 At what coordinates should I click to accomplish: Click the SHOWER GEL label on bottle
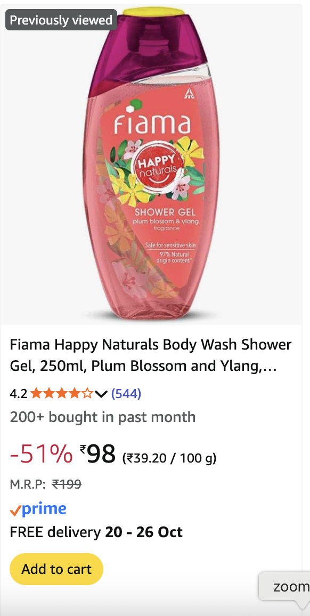tap(166, 213)
